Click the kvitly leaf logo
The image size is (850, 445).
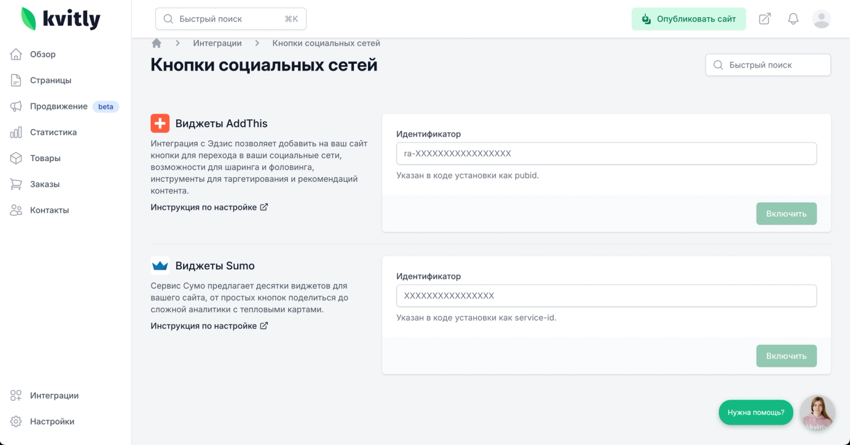[x=28, y=19]
